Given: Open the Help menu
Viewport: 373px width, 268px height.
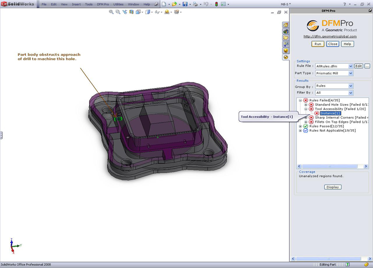Looking at the screenshot, I should tap(147, 4).
